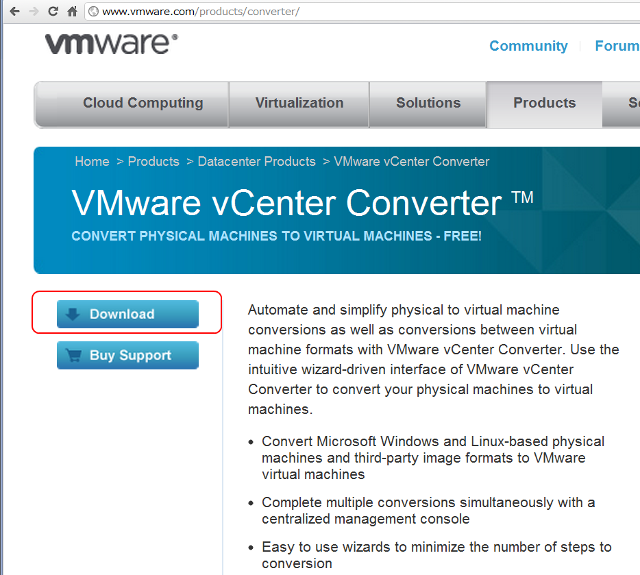Go to browser home page icon
Image resolution: width=640 pixels, height=575 pixels.
pos(72,12)
